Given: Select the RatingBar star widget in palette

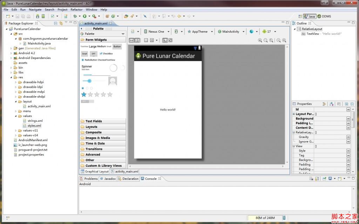Looking at the screenshot, I should tap(96, 94).
